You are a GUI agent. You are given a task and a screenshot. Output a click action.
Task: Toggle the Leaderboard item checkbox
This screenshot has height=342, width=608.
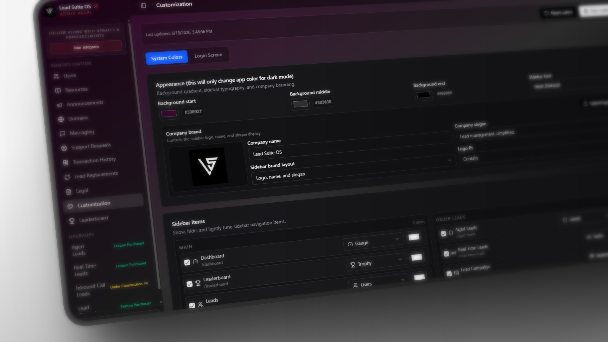[x=189, y=284]
